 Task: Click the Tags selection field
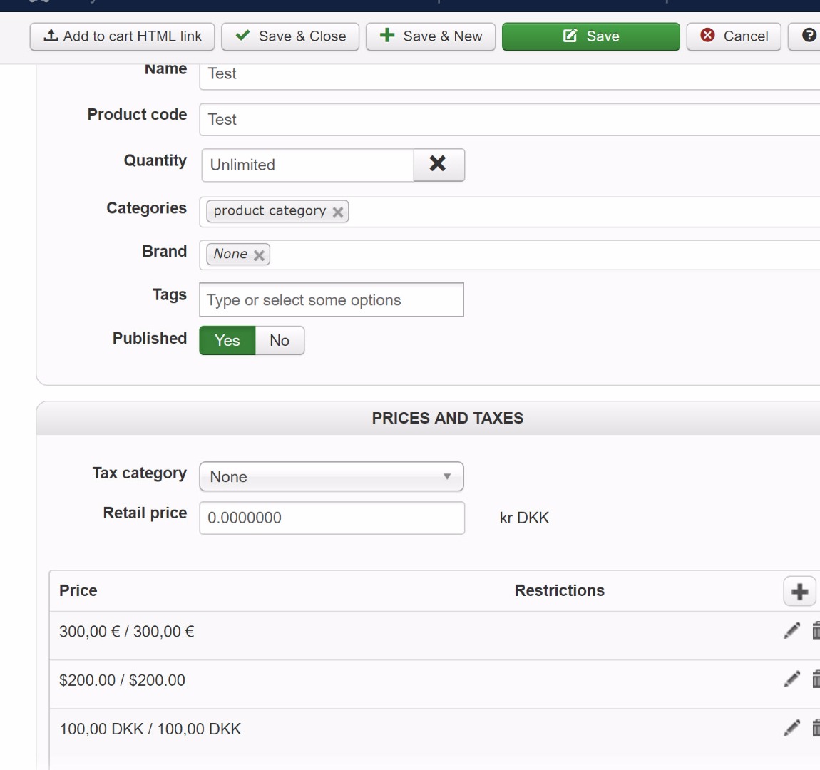[x=331, y=299]
